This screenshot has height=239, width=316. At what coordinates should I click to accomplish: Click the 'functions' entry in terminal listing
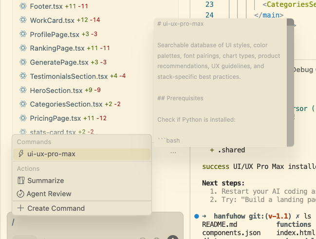(x=294, y=224)
